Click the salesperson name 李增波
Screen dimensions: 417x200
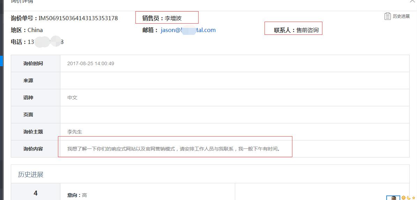[x=173, y=18]
